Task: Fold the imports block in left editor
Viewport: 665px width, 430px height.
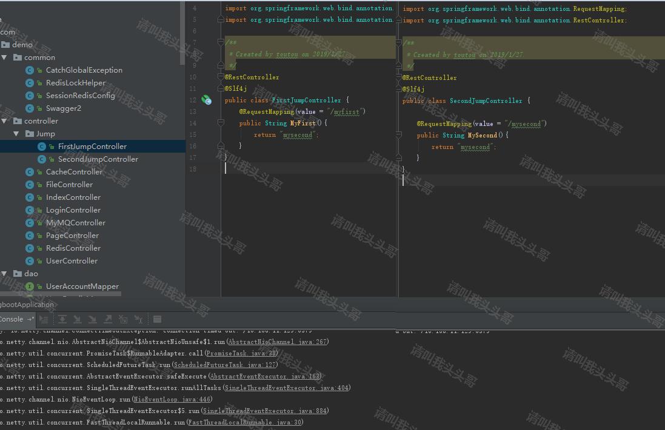Action: (x=221, y=19)
